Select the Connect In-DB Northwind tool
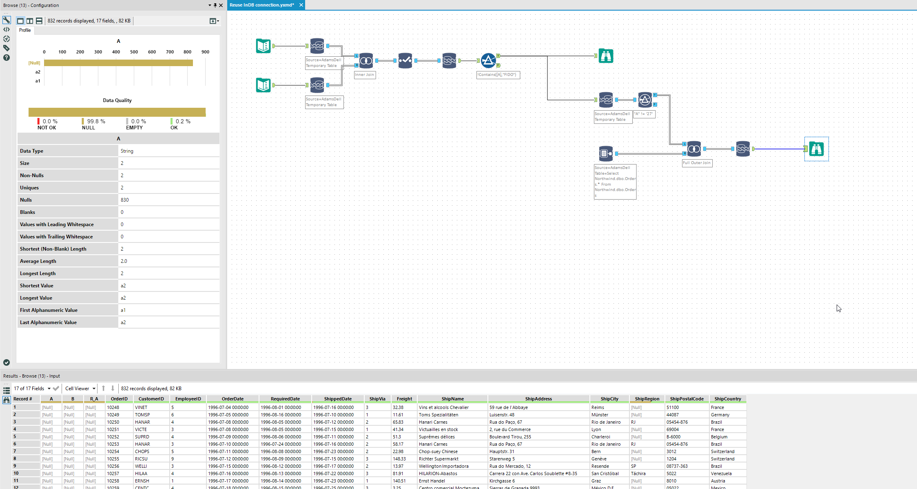The image size is (917, 489). click(x=606, y=153)
